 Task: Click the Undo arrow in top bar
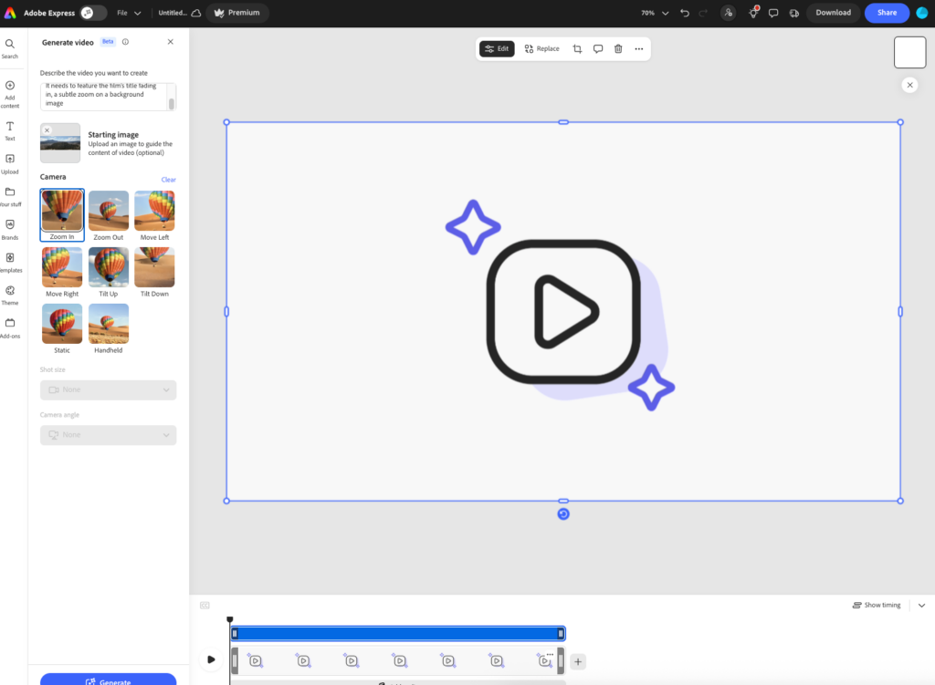(x=685, y=13)
